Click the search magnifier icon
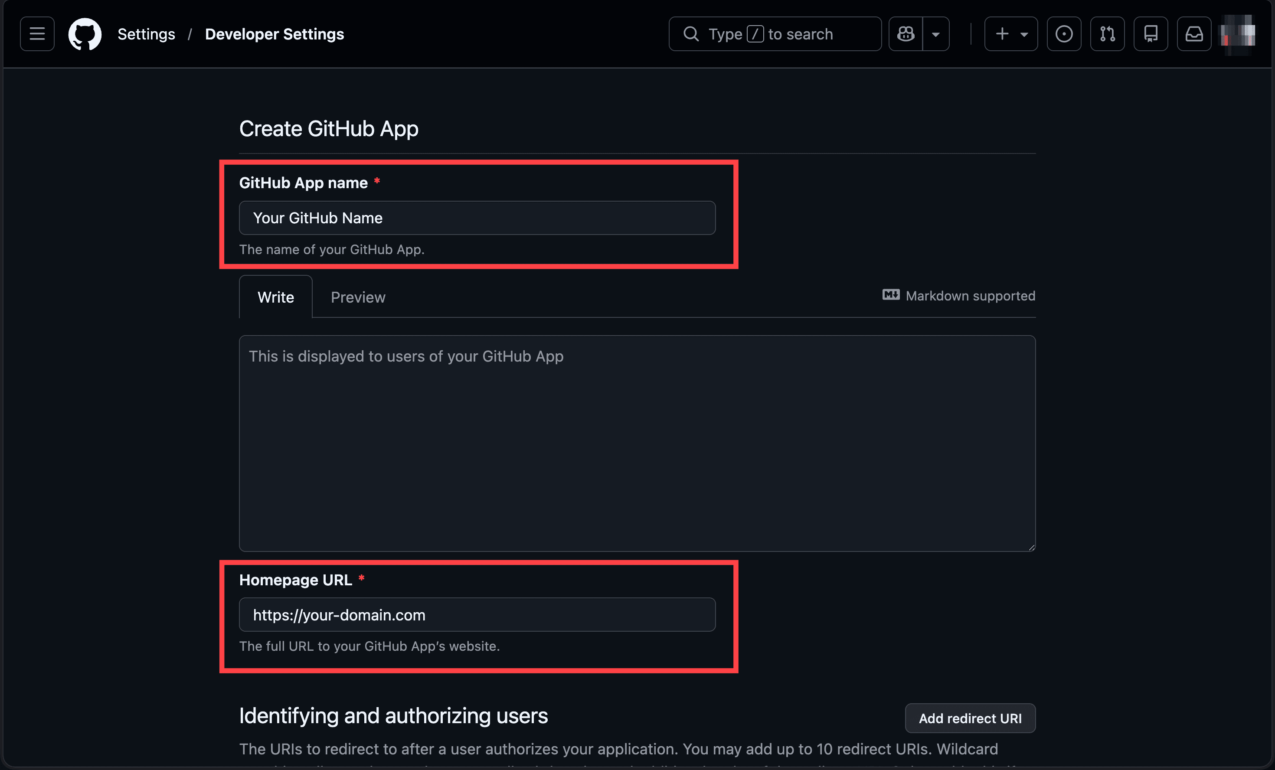This screenshot has height=770, width=1275. [691, 34]
